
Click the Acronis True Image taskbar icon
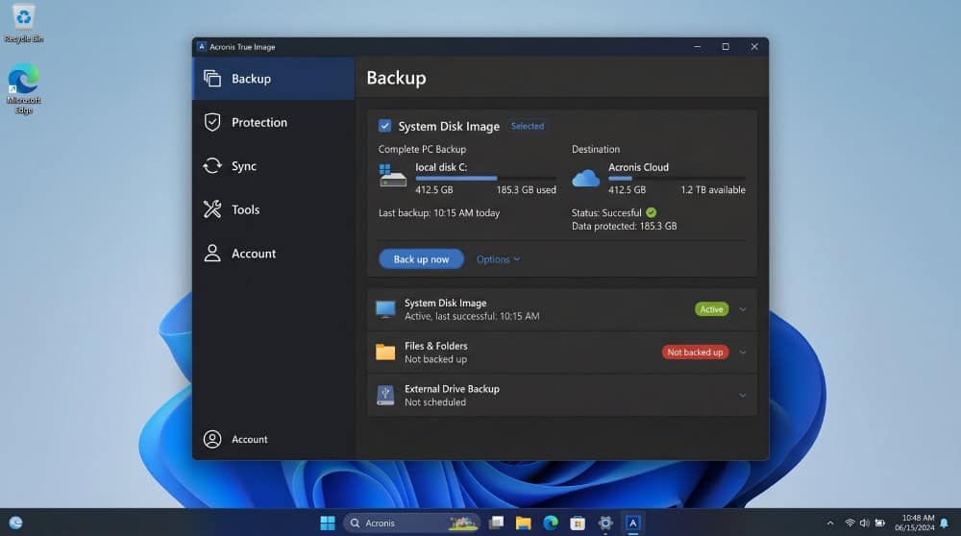click(633, 523)
